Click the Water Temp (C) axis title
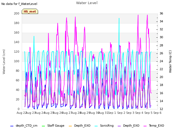Image resolution: width=174 pixels, height=131 pixels. (170, 61)
